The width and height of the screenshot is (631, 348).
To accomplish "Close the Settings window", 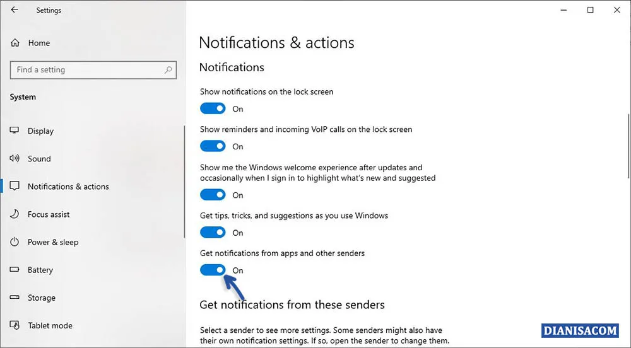I will 617,9.
